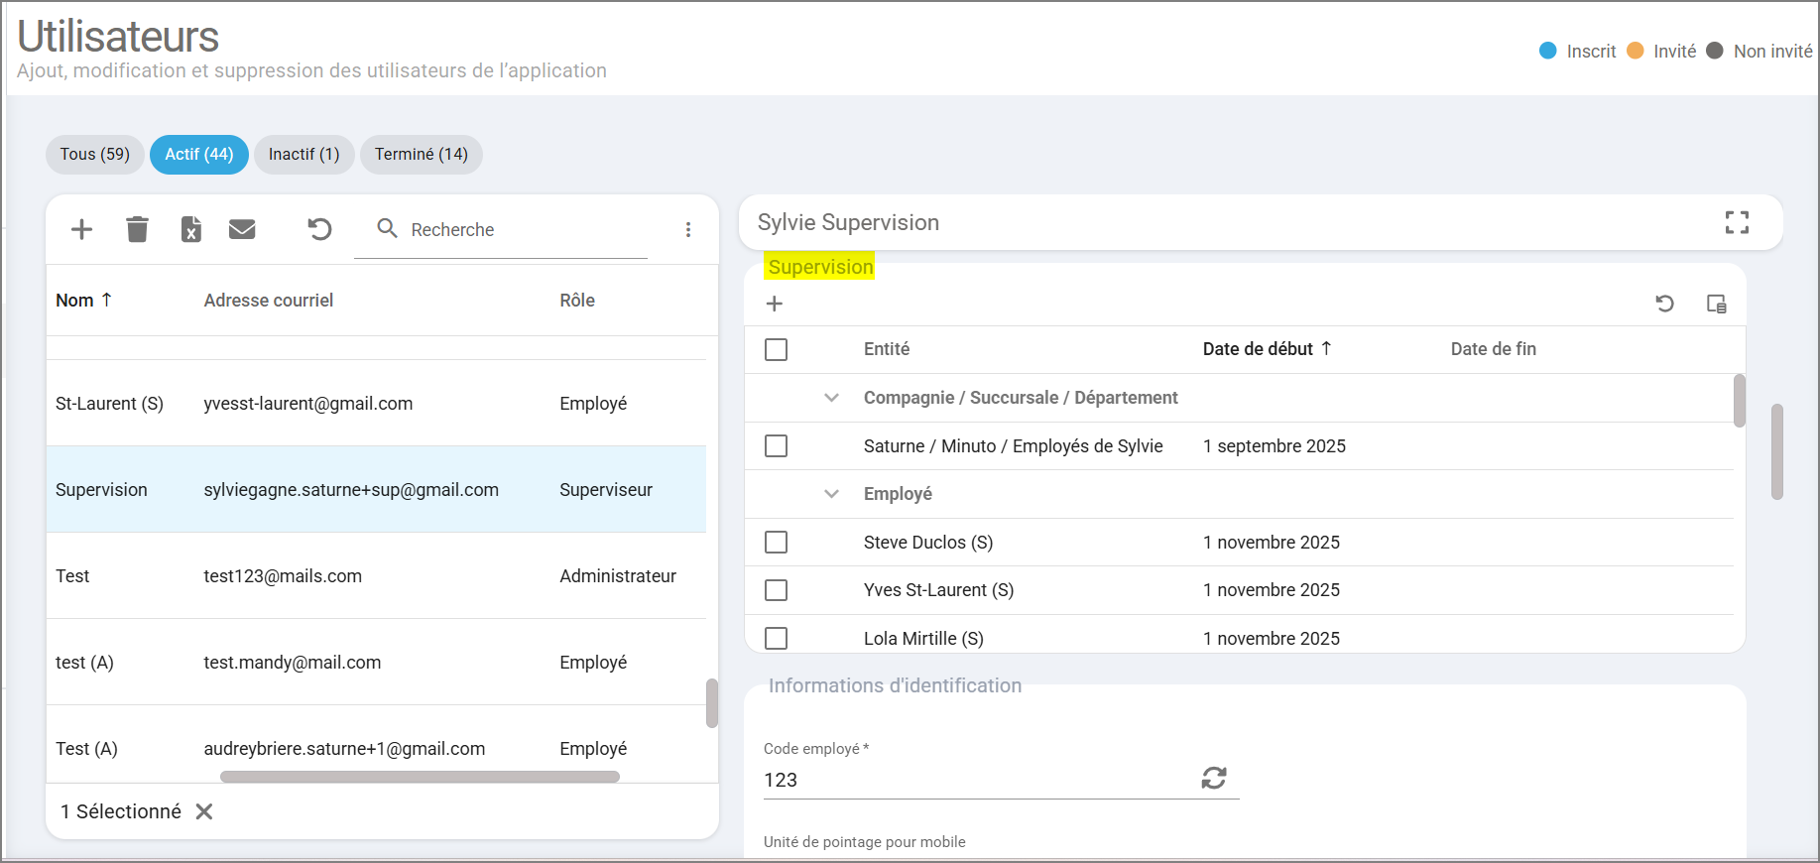The width and height of the screenshot is (1820, 863).
Task: Refresh the users list
Action: 319,230
